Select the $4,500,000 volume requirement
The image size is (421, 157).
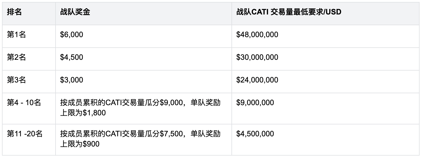[x=255, y=134]
